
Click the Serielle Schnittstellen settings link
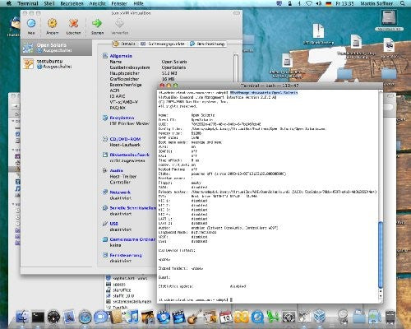[x=133, y=208]
